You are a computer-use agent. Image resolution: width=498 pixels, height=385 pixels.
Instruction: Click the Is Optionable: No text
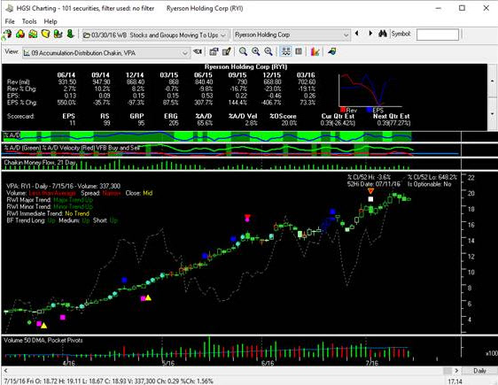tap(430, 184)
